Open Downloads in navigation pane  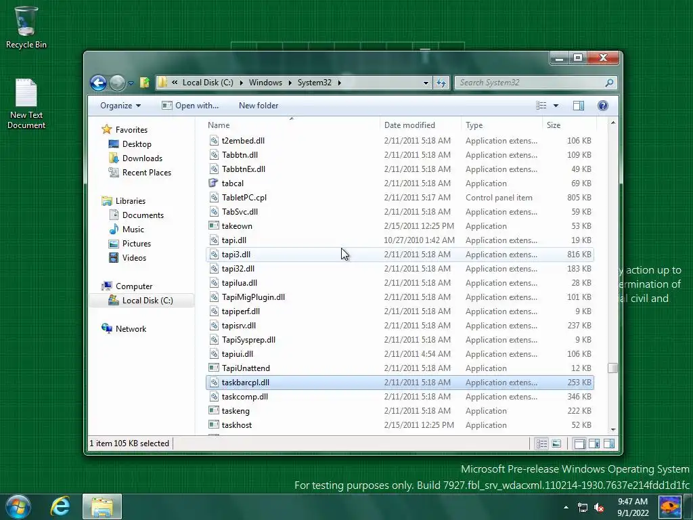(x=142, y=158)
